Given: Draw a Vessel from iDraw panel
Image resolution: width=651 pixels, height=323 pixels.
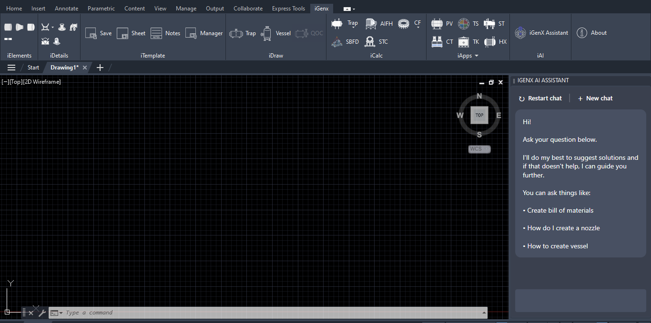Looking at the screenshot, I should tap(276, 33).
